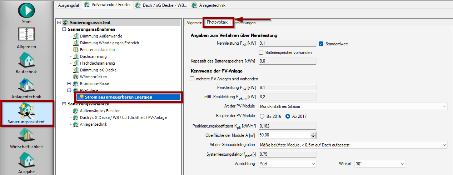Click Systemleistungsfaktor value 0,75
Screen dimensions: 453x175
pos(287,154)
